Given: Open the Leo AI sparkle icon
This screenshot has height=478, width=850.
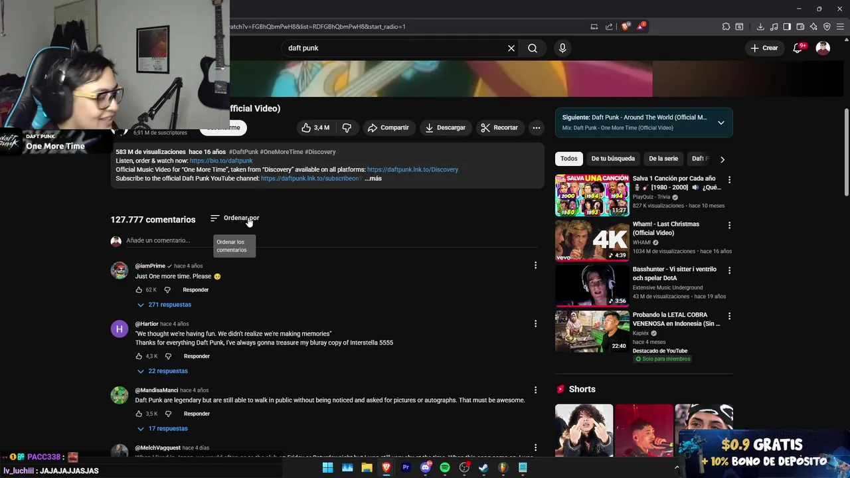Looking at the screenshot, I should tap(813, 27).
